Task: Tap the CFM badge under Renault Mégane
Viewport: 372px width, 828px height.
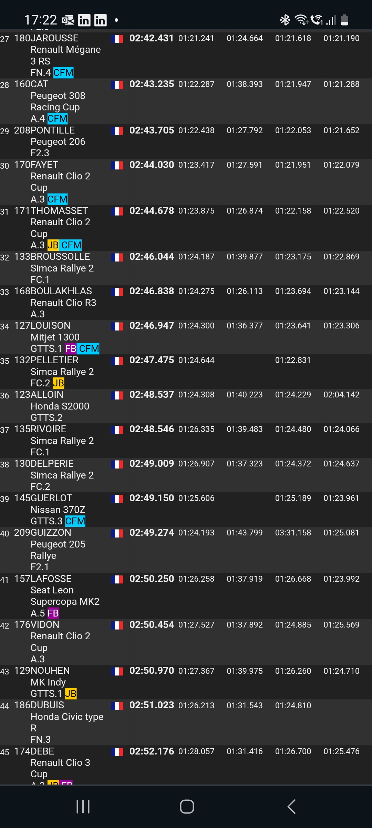Action: pos(63,72)
